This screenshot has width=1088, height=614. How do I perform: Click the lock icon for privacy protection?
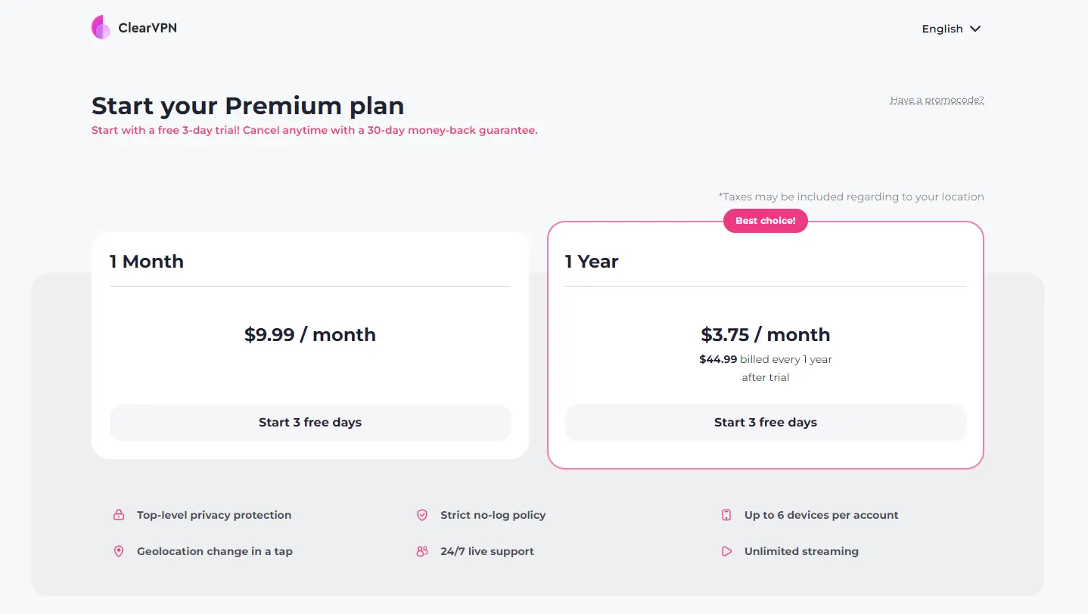click(x=119, y=515)
